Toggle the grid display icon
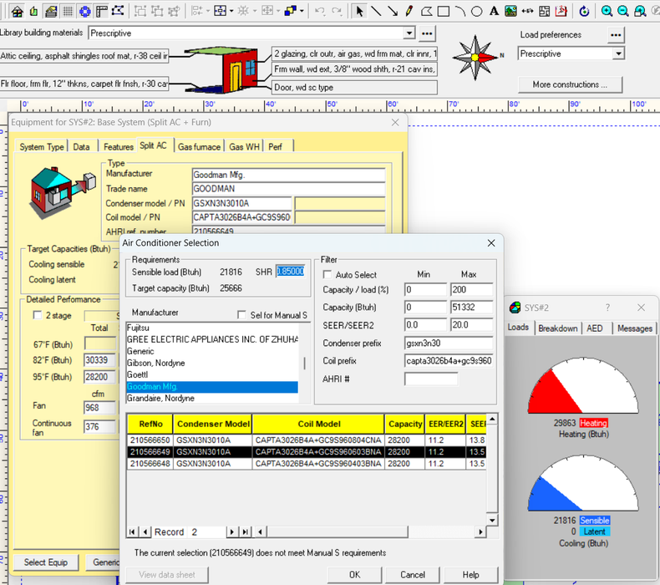The height and width of the screenshot is (585, 660). click(x=68, y=12)
